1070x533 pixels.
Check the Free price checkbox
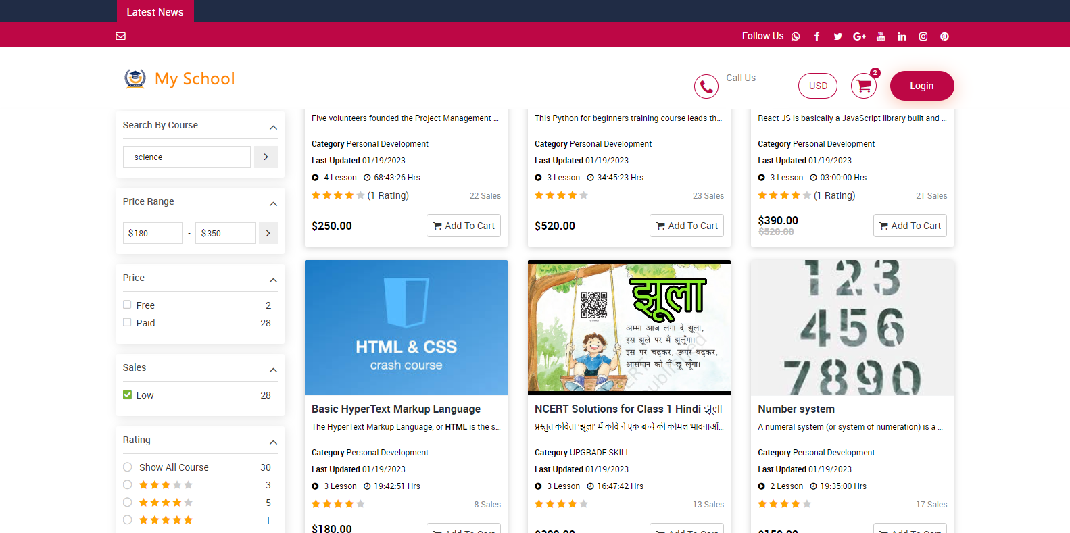click(127, 305)
